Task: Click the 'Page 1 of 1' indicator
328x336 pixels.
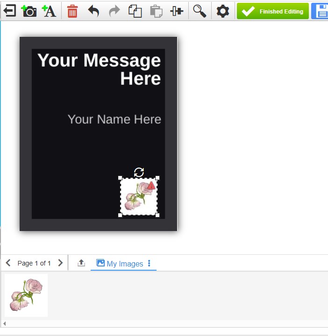Action: (x=34, y=263)
